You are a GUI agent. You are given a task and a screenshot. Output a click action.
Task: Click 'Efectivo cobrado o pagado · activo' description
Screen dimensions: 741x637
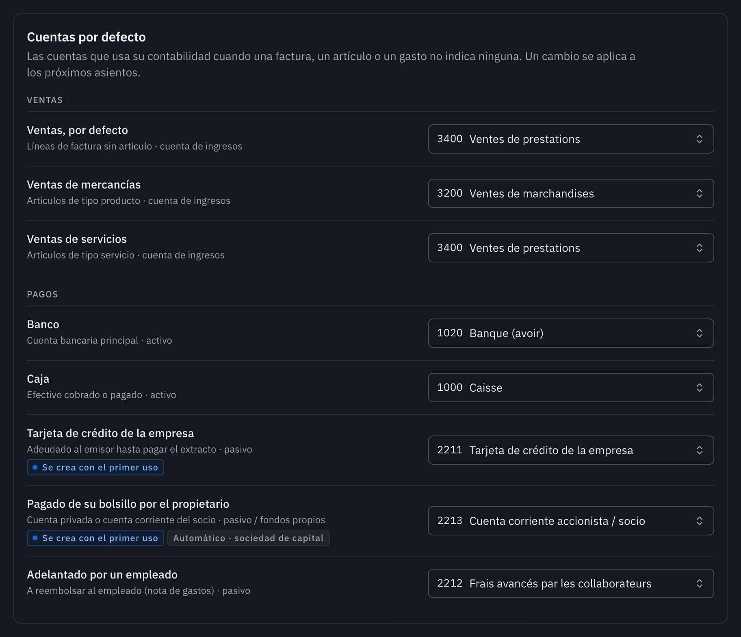(102, 395)
